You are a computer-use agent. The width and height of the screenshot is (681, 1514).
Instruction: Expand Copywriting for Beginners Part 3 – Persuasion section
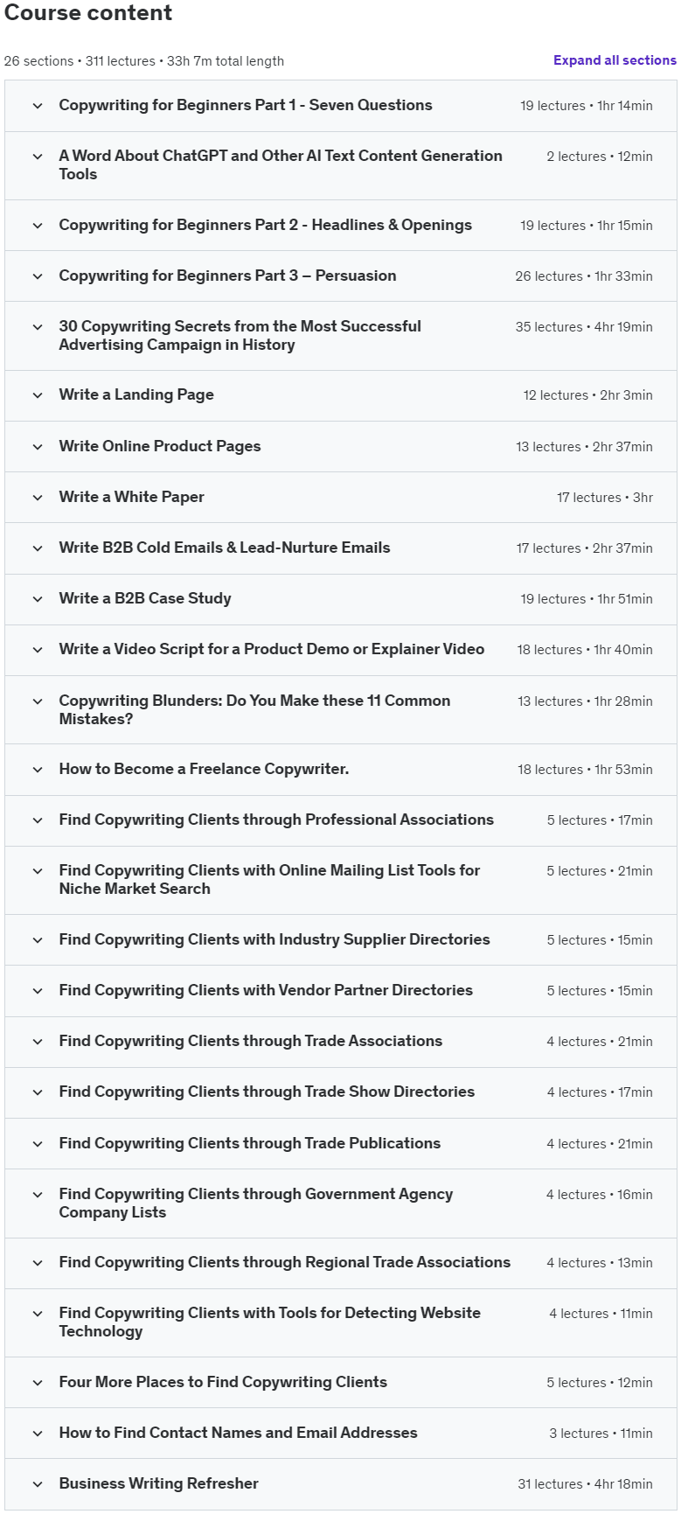pyautogui.click(x=341, y=276)
